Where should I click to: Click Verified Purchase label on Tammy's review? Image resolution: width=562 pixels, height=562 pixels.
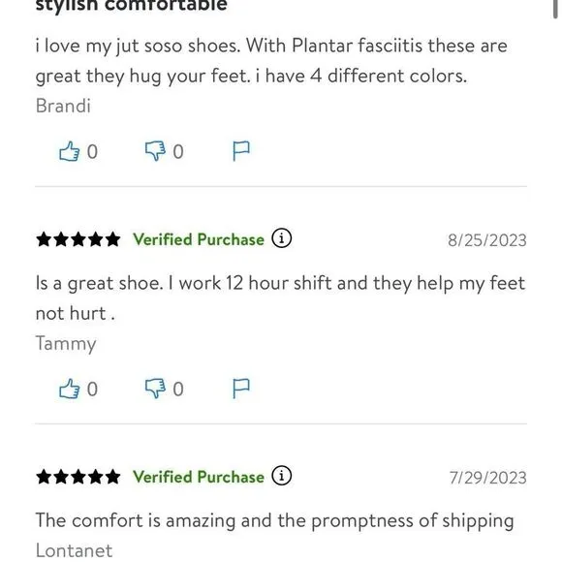pos(199,239)
